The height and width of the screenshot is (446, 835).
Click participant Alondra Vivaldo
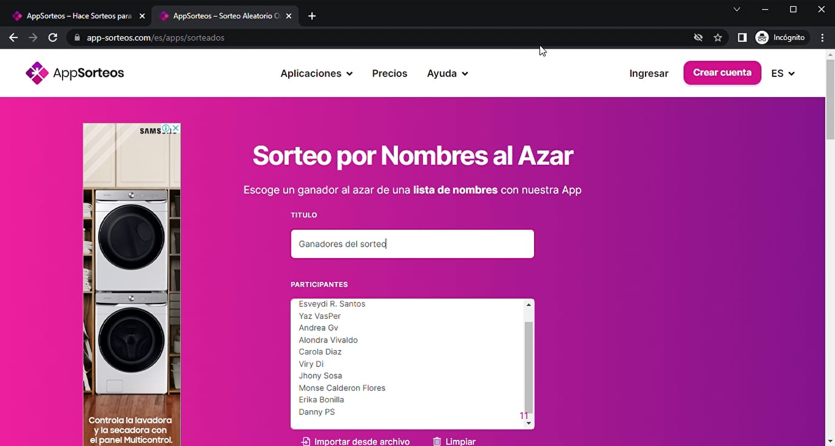pos(328,340)
